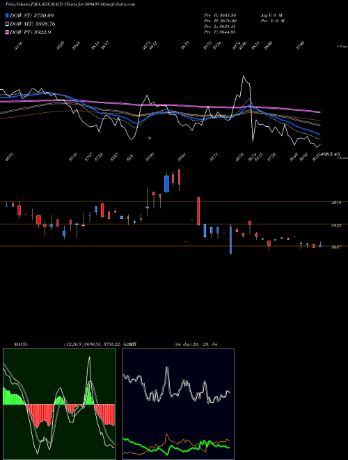Screen dimensions: 348x460
Task: Click the '4116' top label above EMA chart
Action: click(x=18, y=46)
